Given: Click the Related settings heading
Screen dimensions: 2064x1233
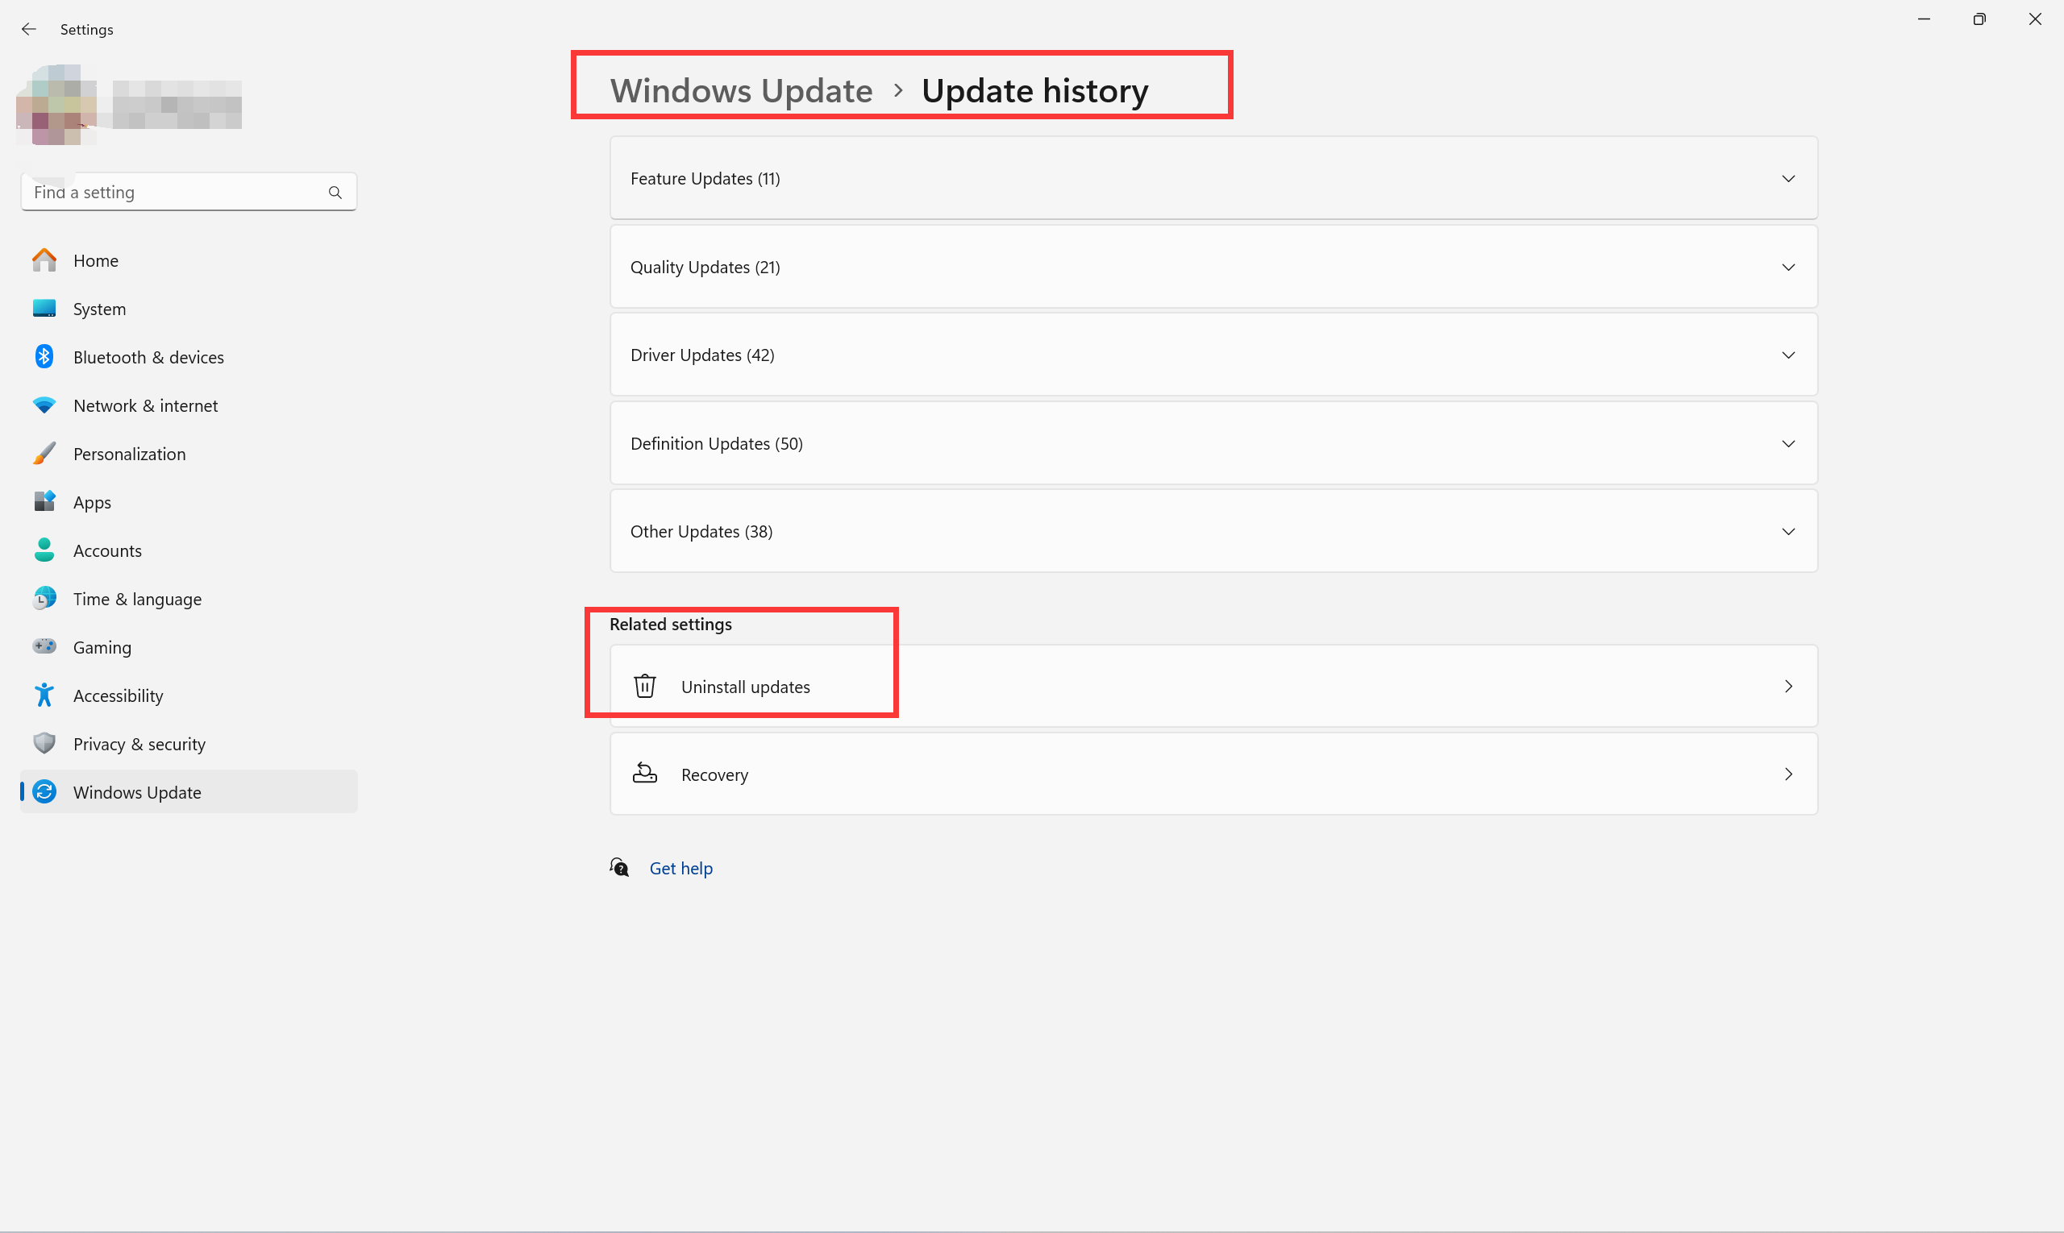Looking at the screenshot, I should coord(671,624).
